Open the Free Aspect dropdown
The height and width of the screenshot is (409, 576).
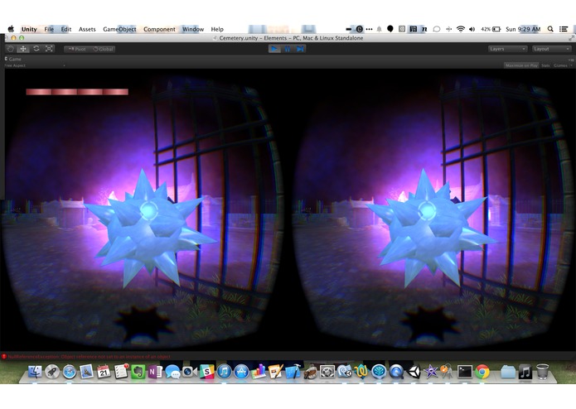(35, 65)
